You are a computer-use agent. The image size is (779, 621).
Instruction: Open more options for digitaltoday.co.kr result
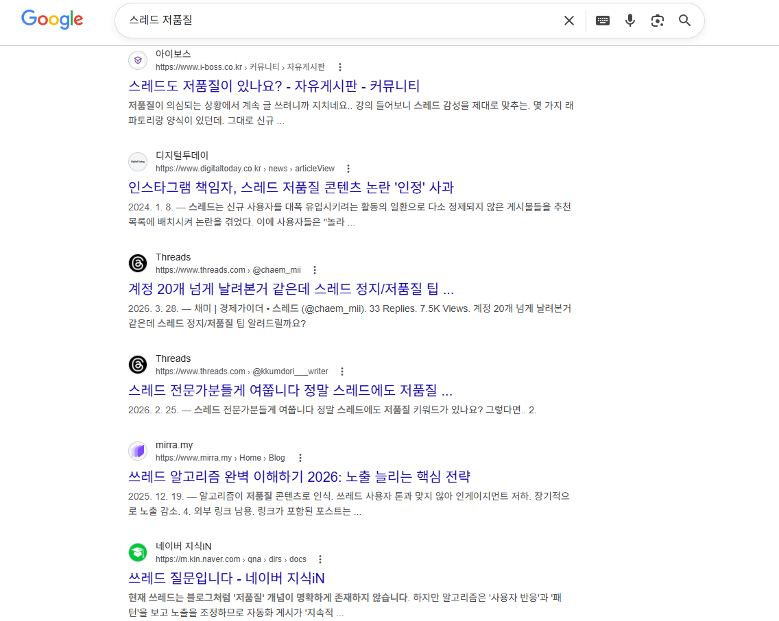[348, 169]
